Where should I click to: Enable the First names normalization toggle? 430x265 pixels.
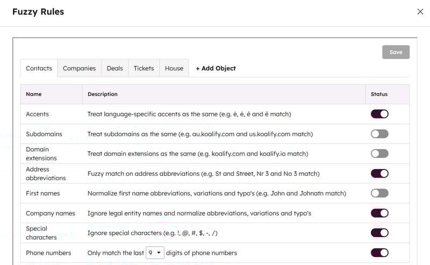point(379,193)
